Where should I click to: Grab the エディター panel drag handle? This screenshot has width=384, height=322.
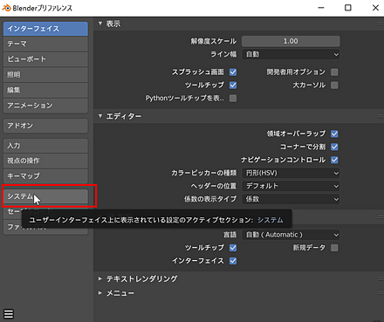click(381, 116)
